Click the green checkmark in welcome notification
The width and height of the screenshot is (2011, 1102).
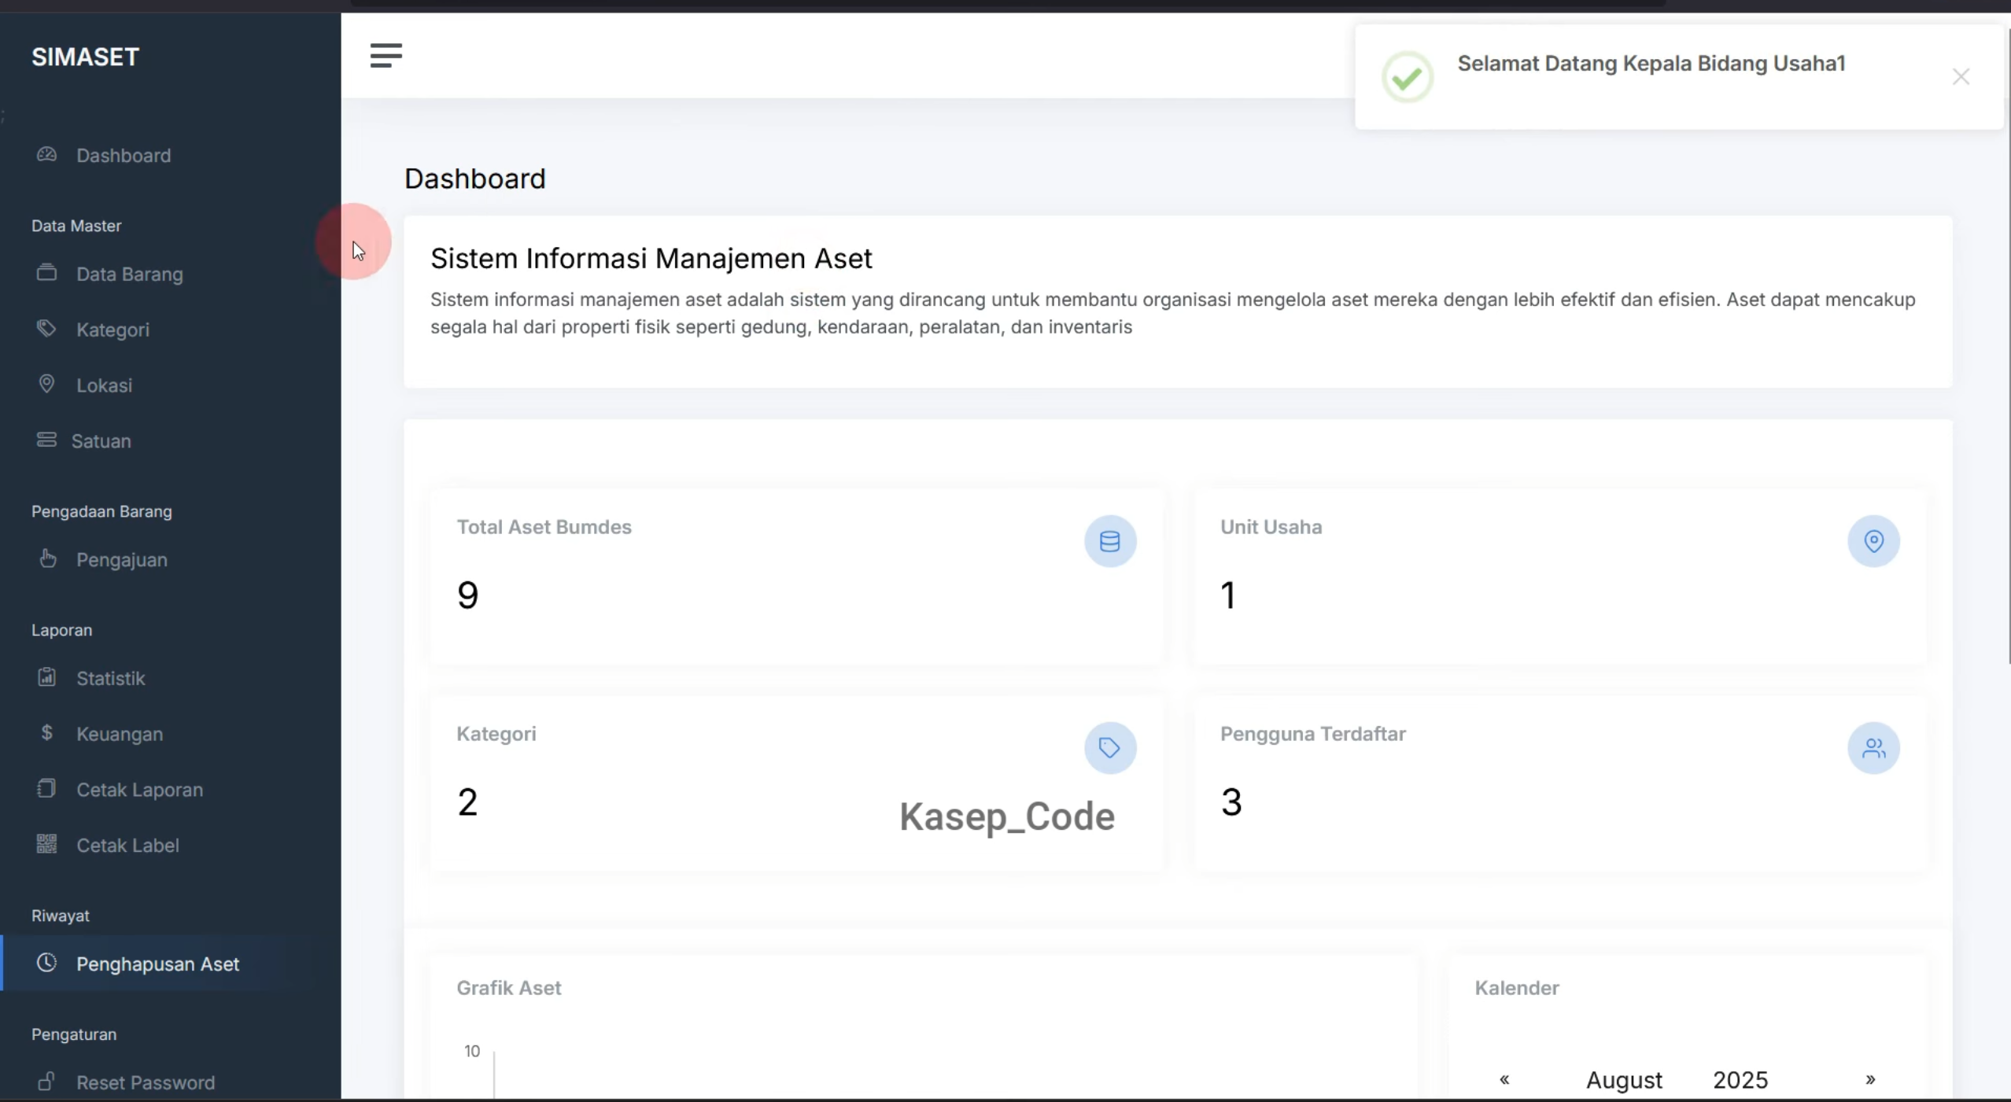(x=1408, y=77)
